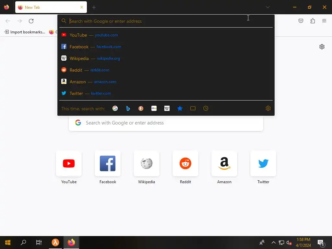Expand the list all tabs chevron
The image size is (332, 249).
click(x=267, y=7)
